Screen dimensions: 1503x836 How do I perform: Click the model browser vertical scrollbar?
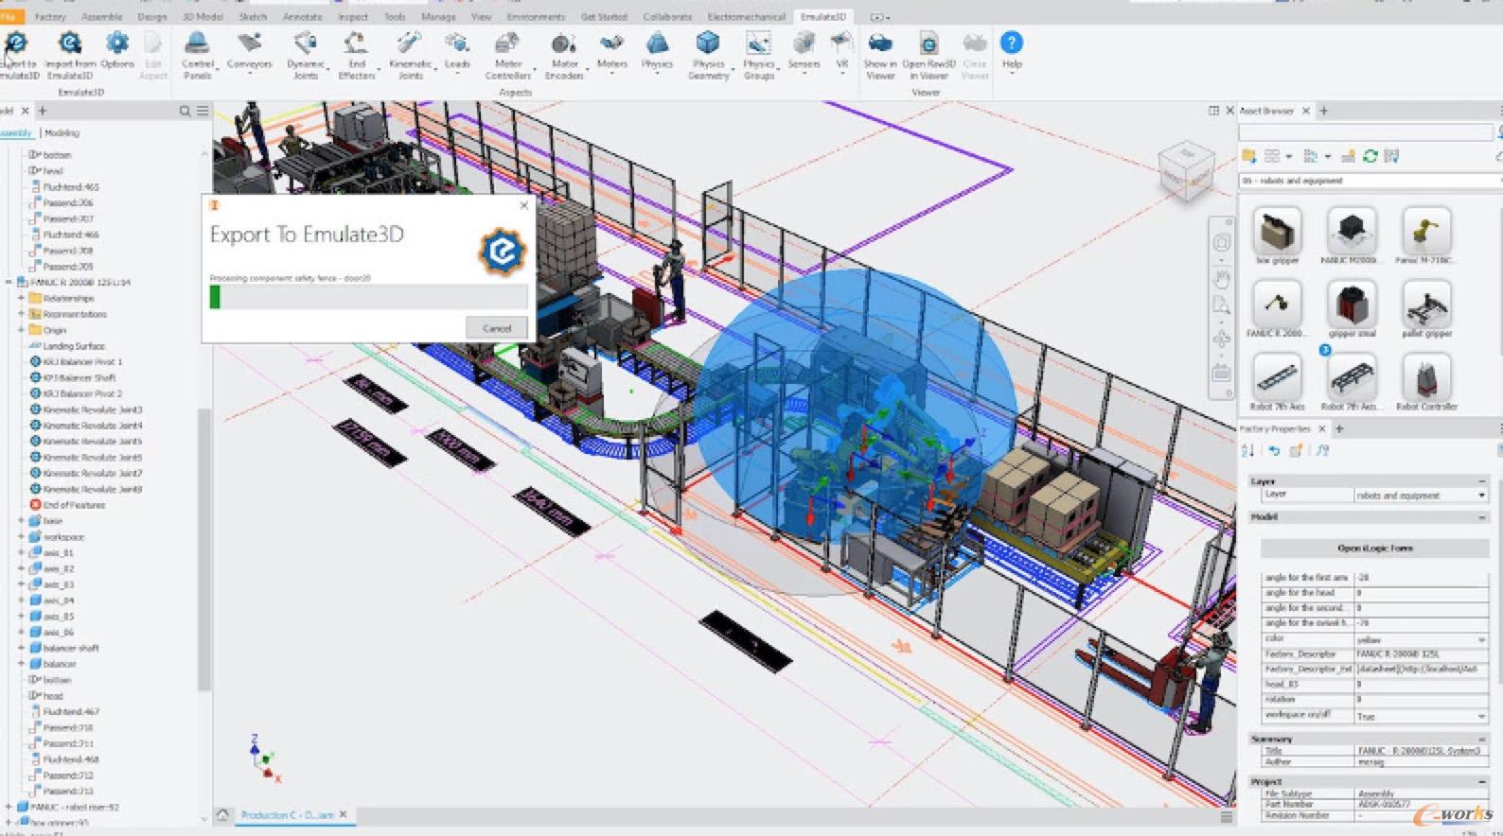coord(203,549)
